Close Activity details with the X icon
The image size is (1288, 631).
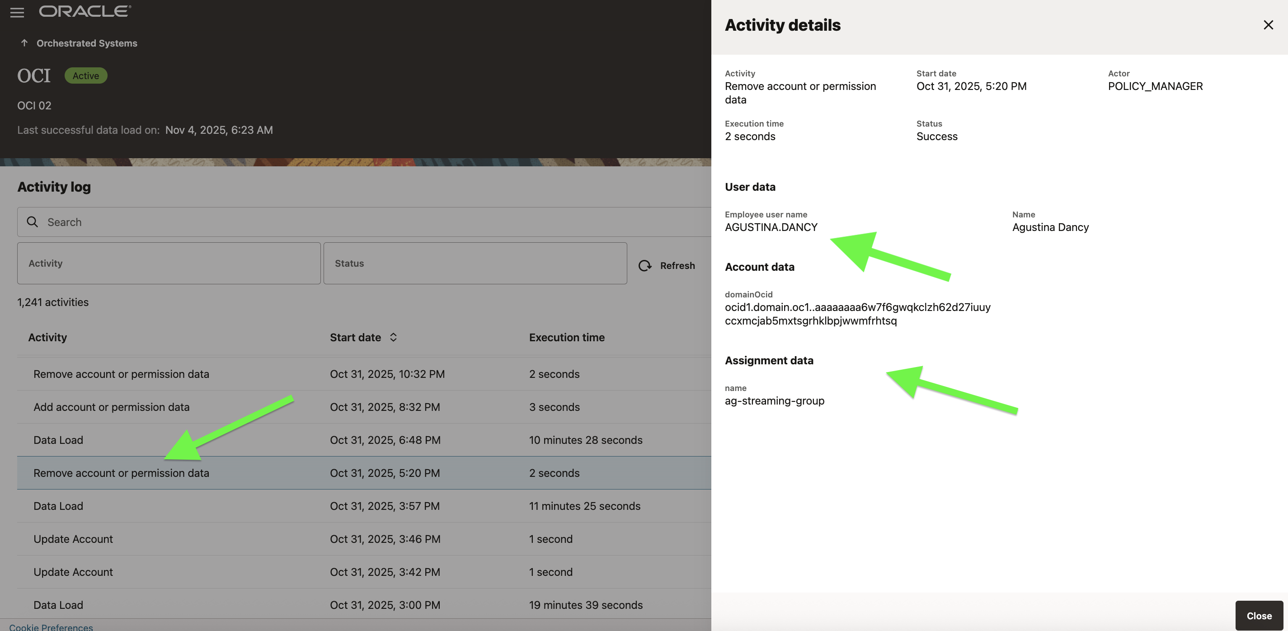tap(1268, 25)
